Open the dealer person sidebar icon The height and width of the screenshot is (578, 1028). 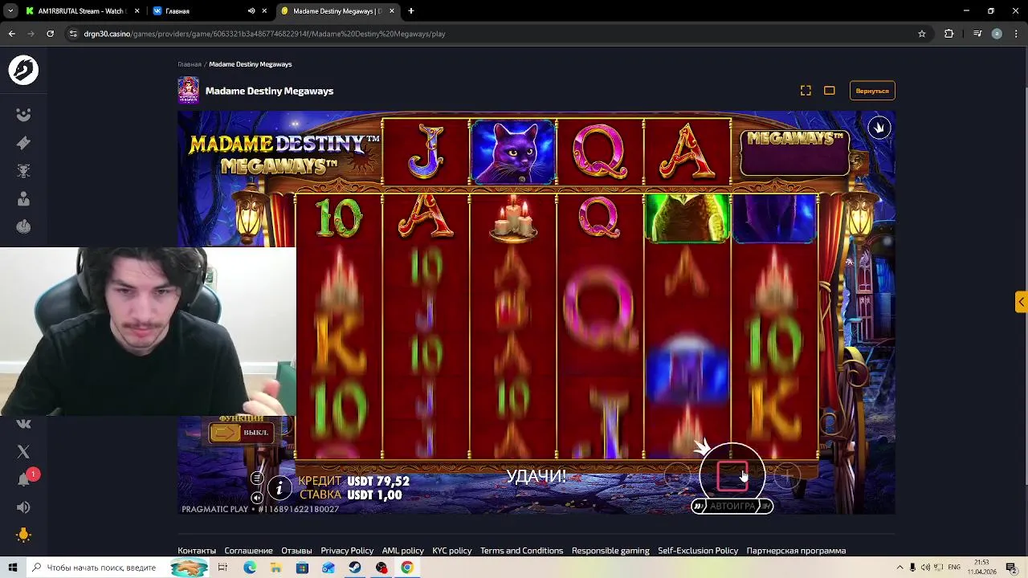[23, 199]
